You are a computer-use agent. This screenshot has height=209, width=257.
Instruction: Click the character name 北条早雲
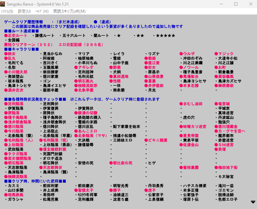(84, 90)
